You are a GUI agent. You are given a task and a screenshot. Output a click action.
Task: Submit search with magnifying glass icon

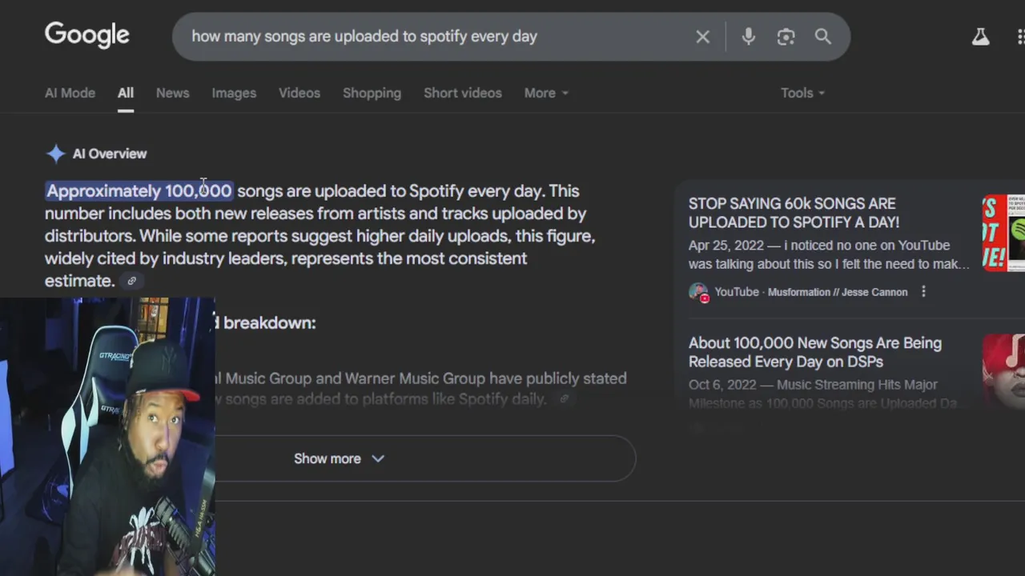[x=822, y=37]
